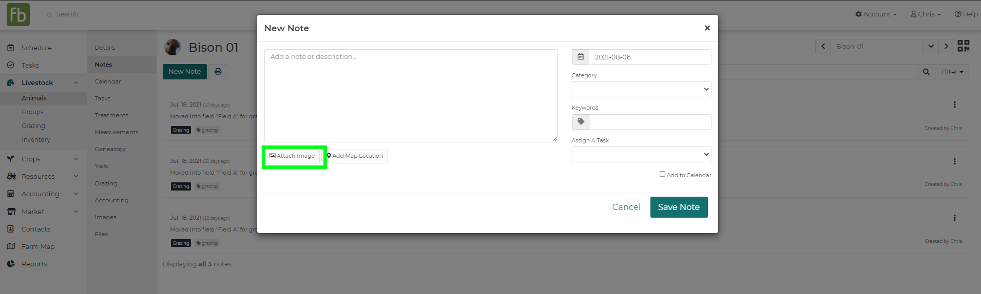Expand the Market section chevron
The height and width of the screenshot is (294, 981).
pos(76,212)
